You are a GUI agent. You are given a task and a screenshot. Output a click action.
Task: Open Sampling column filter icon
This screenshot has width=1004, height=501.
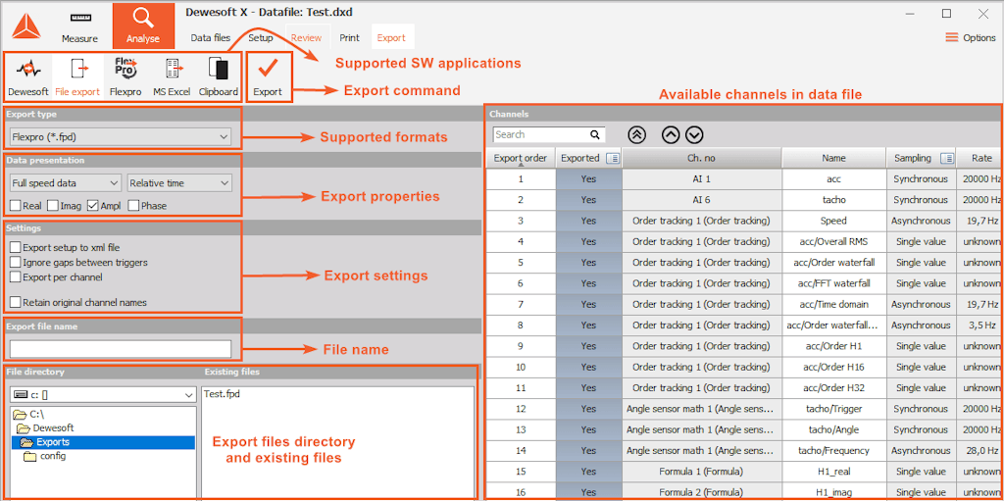click(x=947, y=158)
